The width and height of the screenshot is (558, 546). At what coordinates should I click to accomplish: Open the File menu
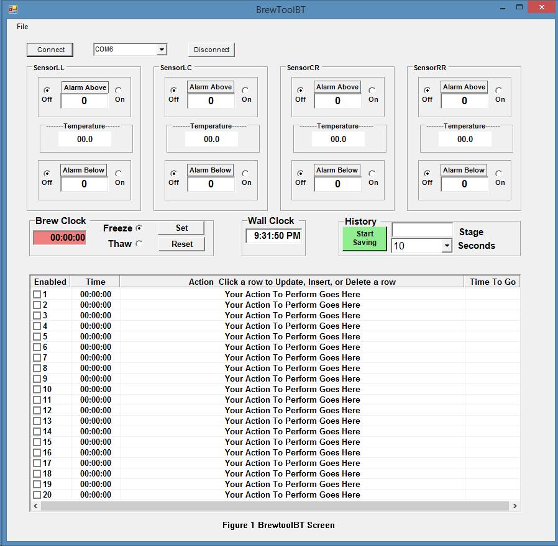click(x=22, y=27)
